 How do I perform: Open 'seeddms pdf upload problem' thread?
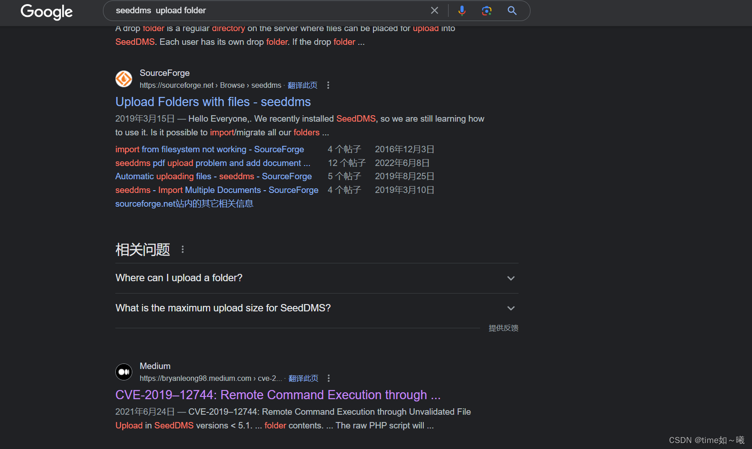pos(213,163)
